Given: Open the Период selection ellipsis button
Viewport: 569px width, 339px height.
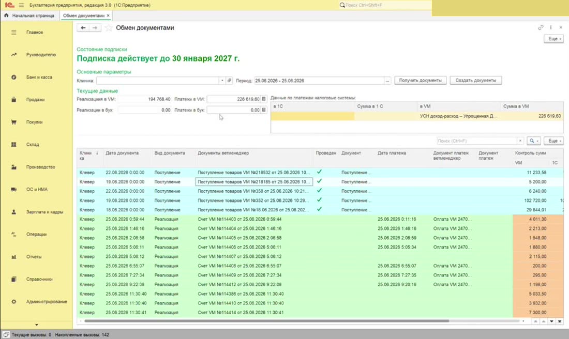Looking at the screenshot, I should click(387, 81).
